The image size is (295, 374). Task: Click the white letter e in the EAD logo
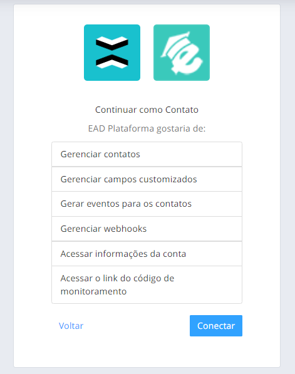pos(187,61)
